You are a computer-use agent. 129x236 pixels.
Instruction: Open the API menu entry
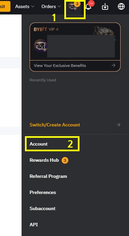[34, 225]
